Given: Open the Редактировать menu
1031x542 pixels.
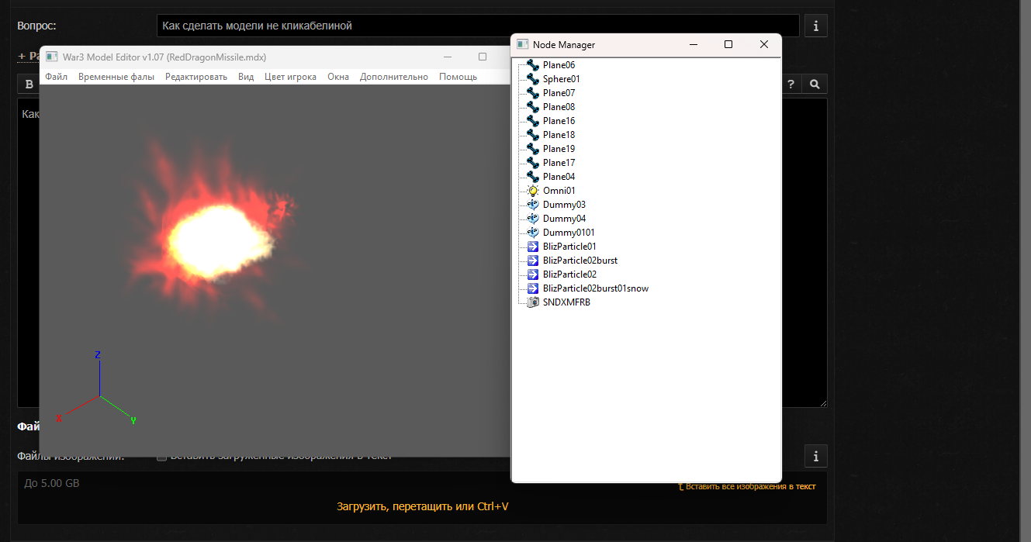Looking at the screenshot, I should click(196, 77).
